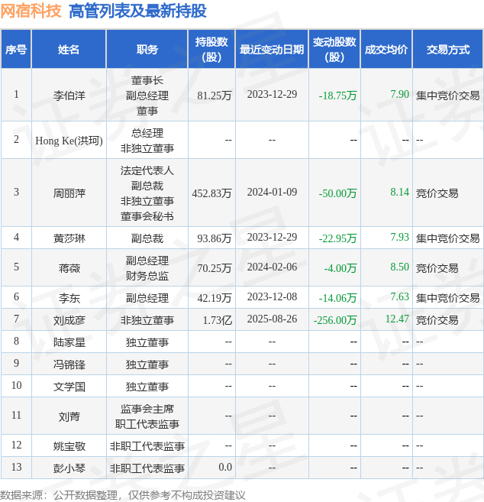Click the 变动股数(股) column header
Viewport: 484px width, 502px height.
tap(334, 50)
